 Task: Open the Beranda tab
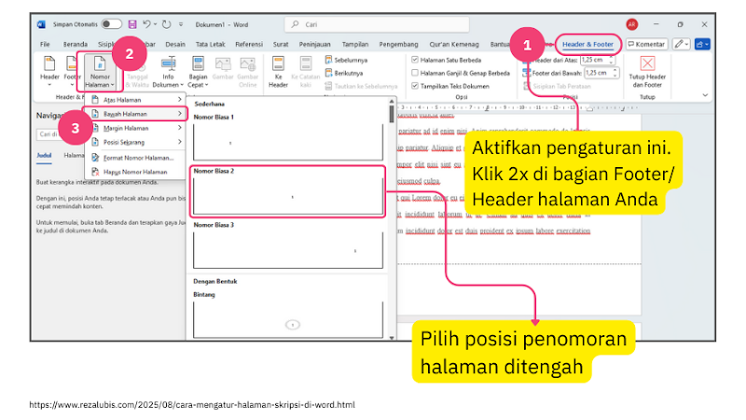(76, 44)
